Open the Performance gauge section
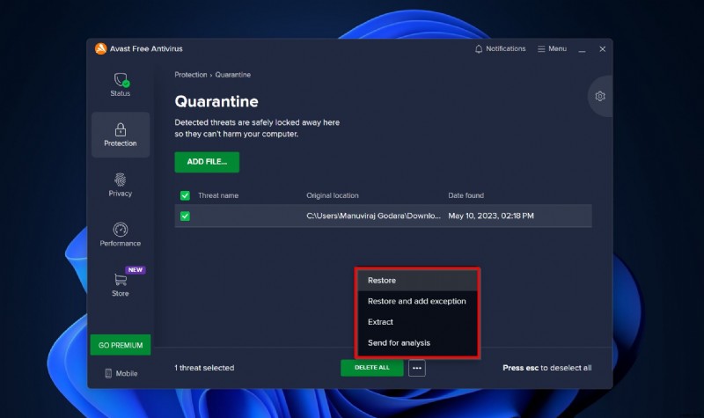Viewport: 704px width, 418px height. click(121, 235)
